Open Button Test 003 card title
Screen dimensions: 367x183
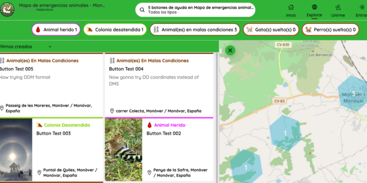[53, 133]
